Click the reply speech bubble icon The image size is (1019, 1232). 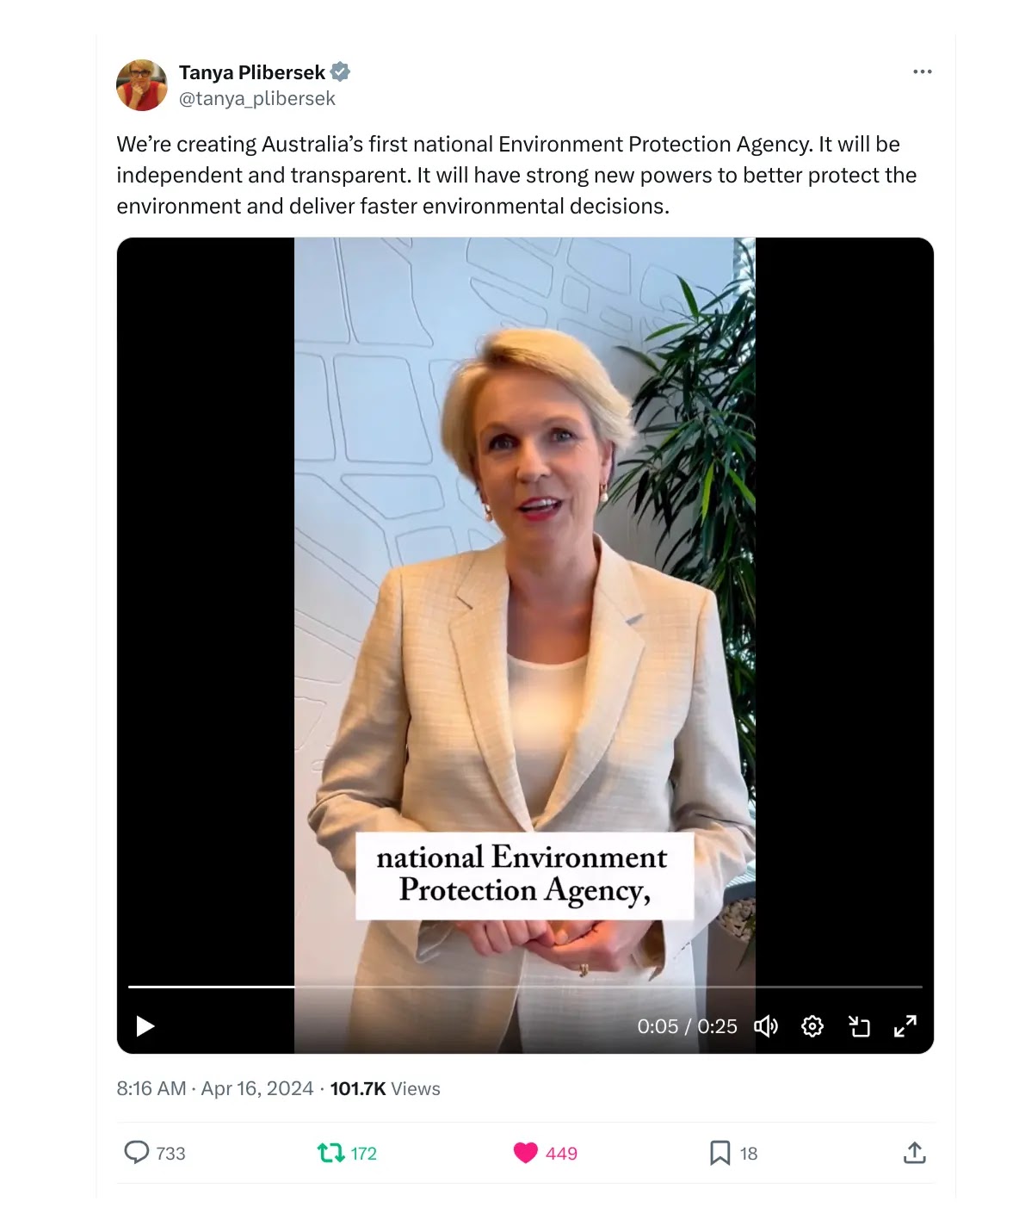[x=137, y=1152]
